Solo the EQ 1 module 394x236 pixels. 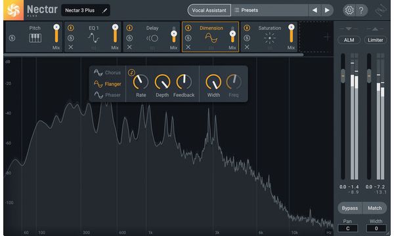pos(71,38)
